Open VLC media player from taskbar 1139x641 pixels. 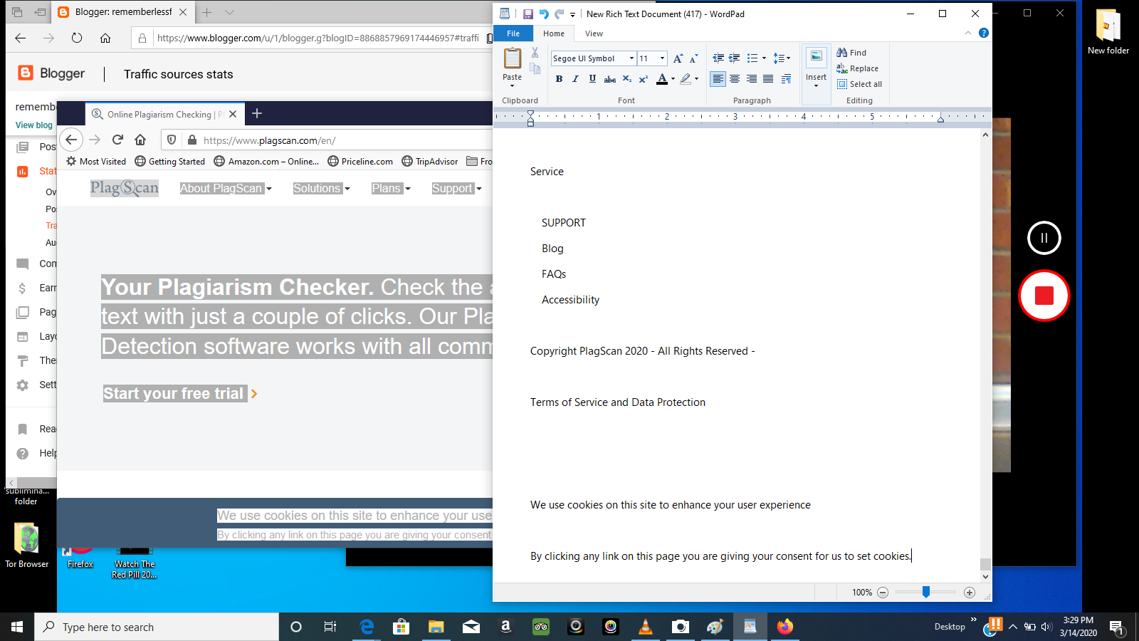pyautogui.click(x=646, y=627)
